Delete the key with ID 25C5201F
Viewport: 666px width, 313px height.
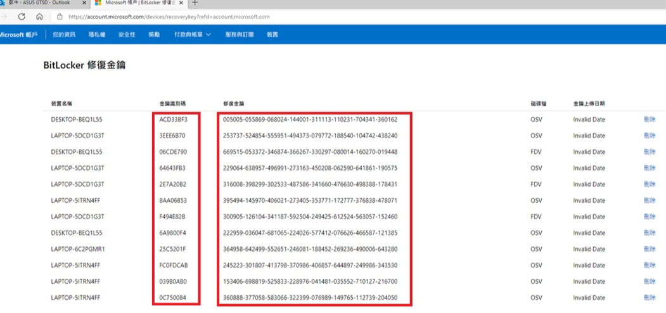tap(650, 249)
